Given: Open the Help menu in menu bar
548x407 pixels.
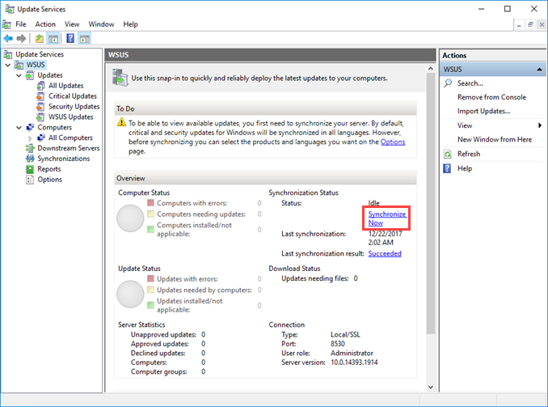Looking at the screenshot, I should click(130, 24).
